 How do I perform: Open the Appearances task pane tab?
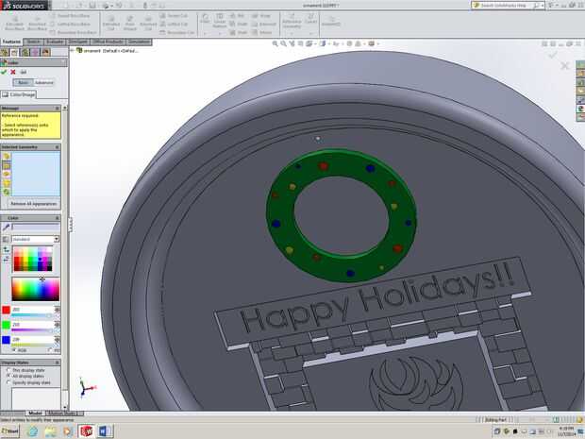coord(580,109)
